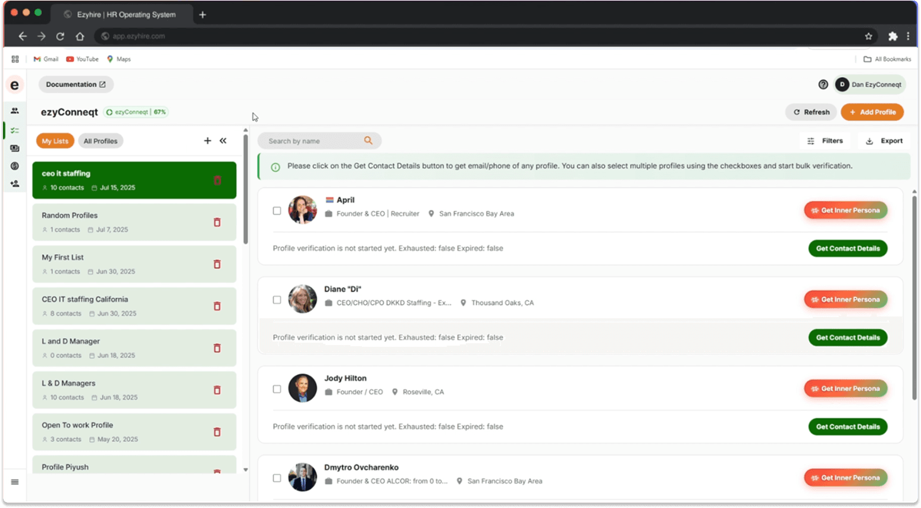
Task: Switch to the My Lists tab
Action: pyautogui.click(x=55, y=141)
